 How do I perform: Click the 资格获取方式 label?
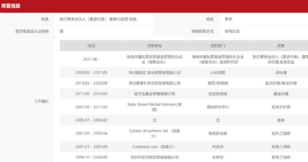pyautogui.click(x=202, y=31)
